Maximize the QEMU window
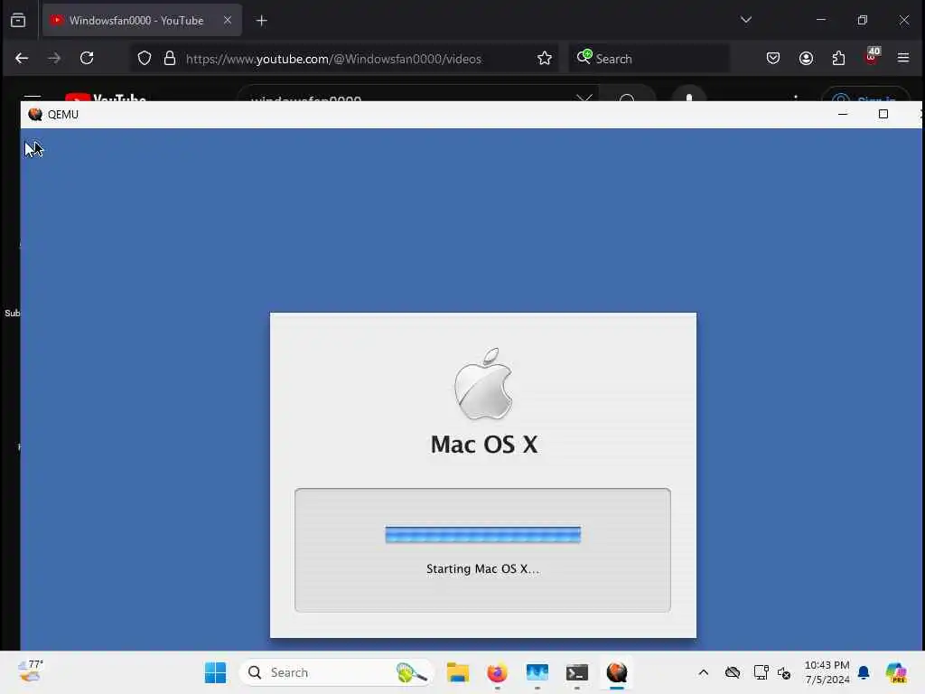Screen dimensions: 925x694 pos(883,114)
